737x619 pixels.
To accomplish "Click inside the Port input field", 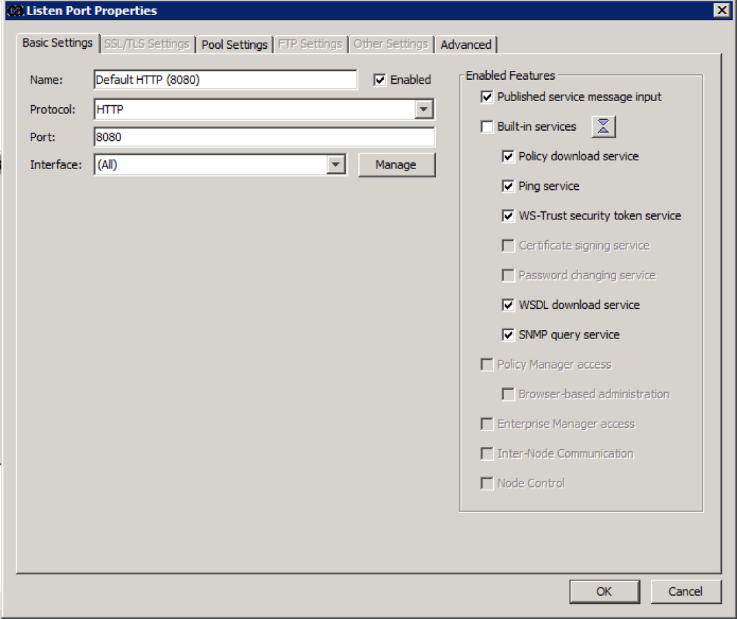I will click(261, 137).
